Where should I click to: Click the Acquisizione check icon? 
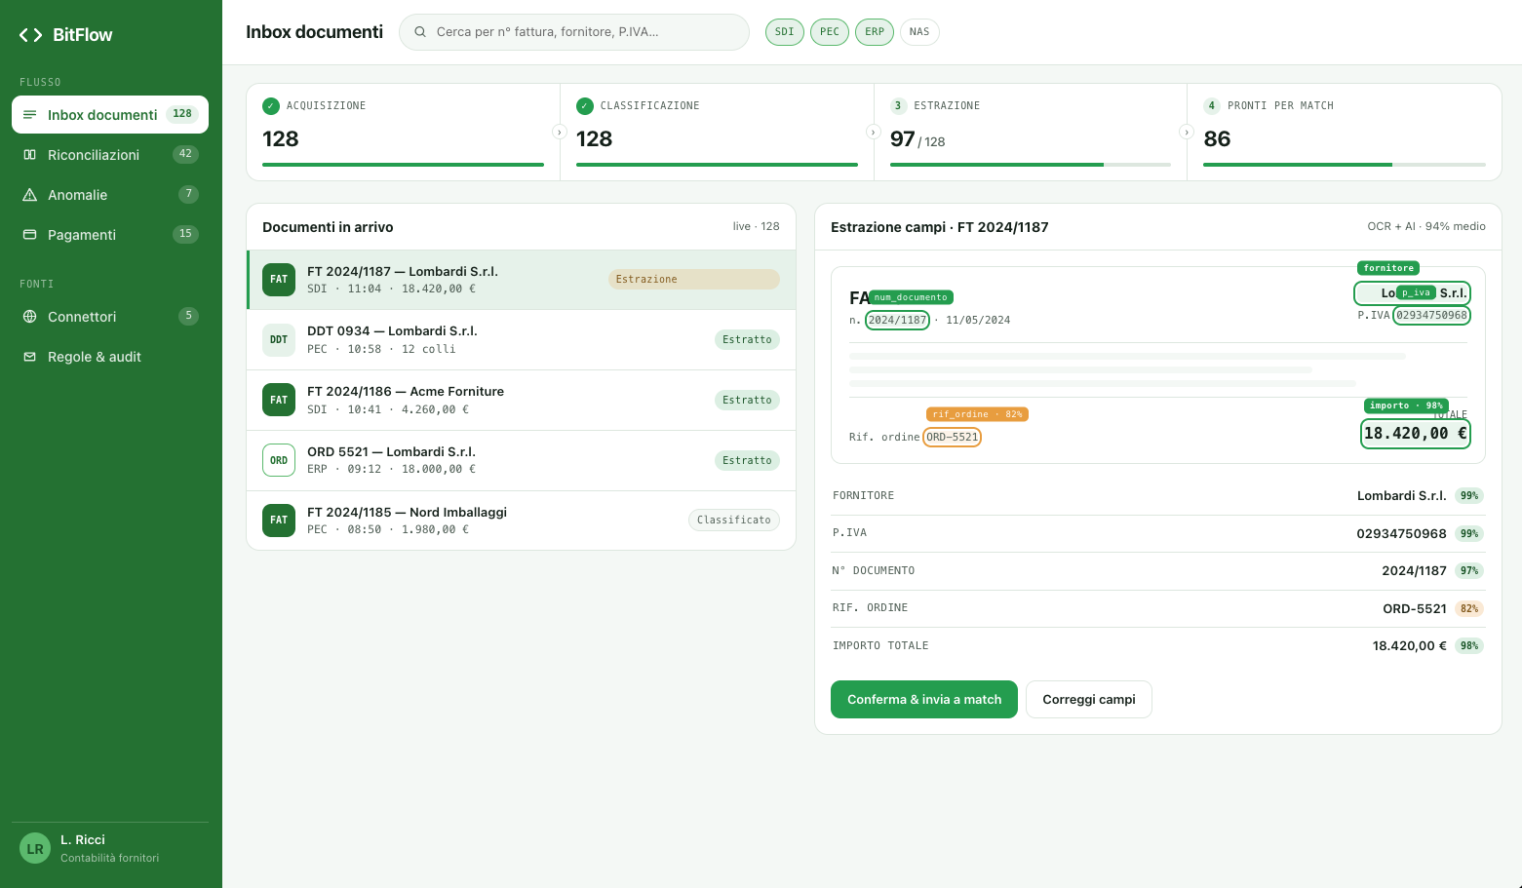271,106
